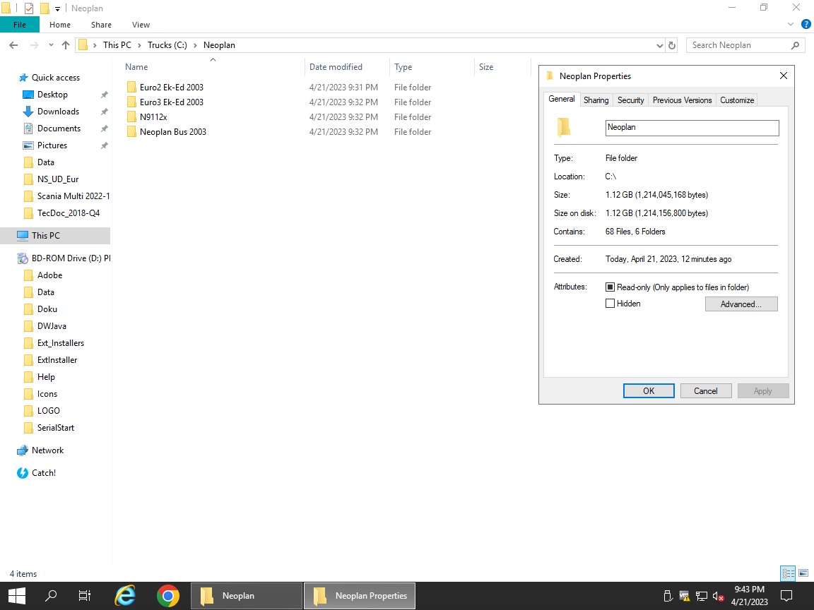Viewport: 814px width, 610px height.
Task: Open the View ribbon tab
Action: click(x=141, y=25)
